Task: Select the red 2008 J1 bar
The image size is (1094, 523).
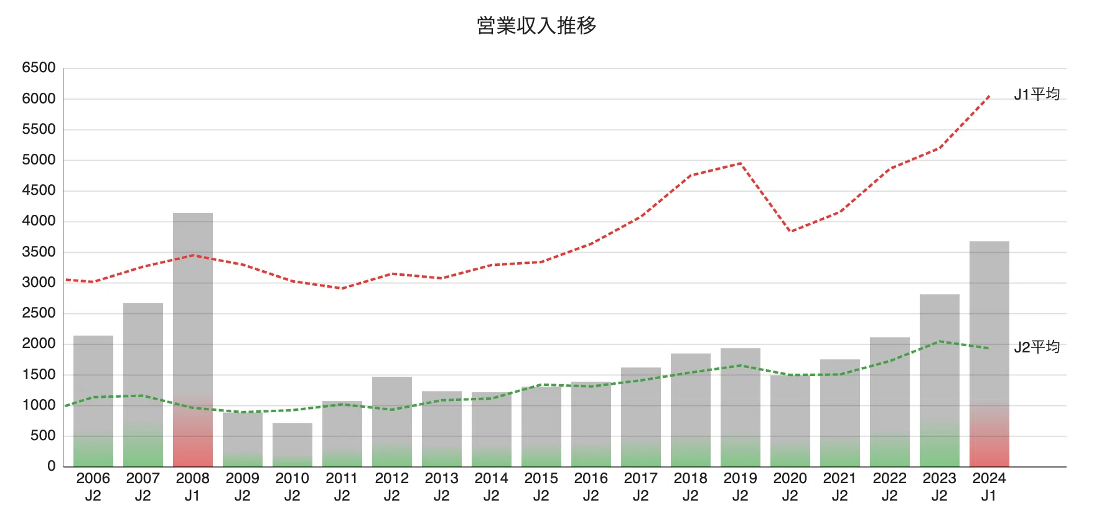Action: click(x=193, y=340)
